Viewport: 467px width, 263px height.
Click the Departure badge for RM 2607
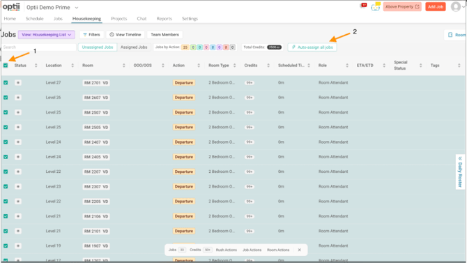[184, 98]
